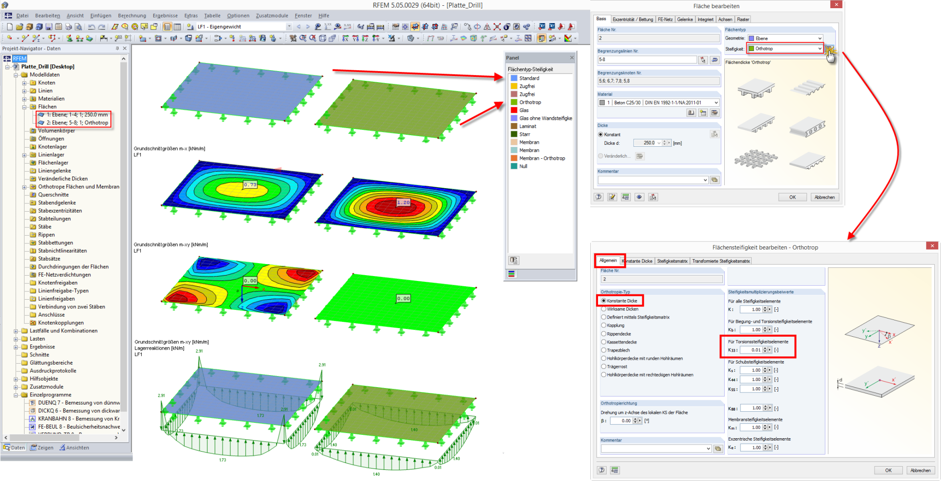The width and height of the screenshot is (941, 481).
Task: Open the Steifigkeit Orthotrop dropdown
Action: 820,49
